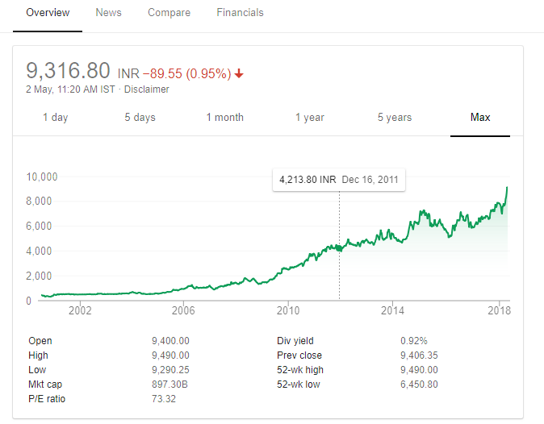The height and width of the screenshot is (424, 544).
Task: Click the Mkt cap value 897.30B
Action: [x=169, y=385]
